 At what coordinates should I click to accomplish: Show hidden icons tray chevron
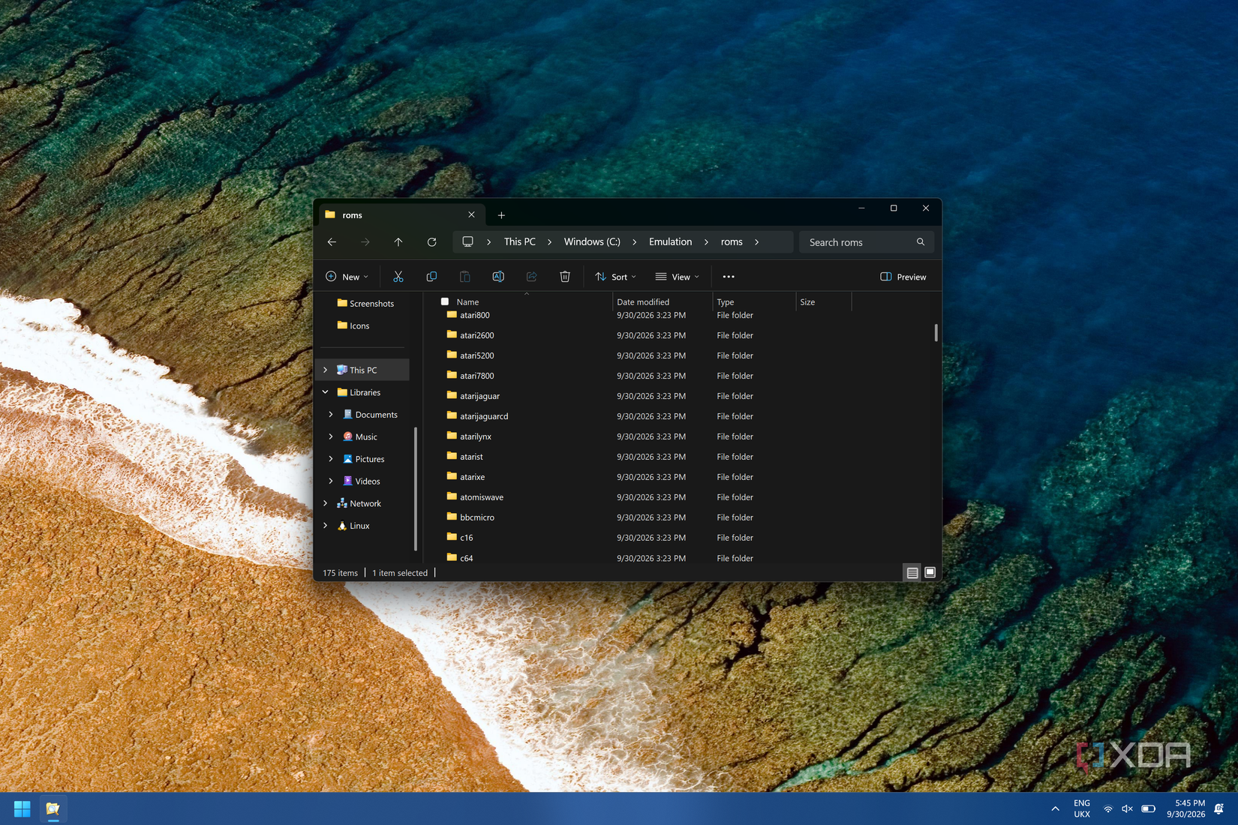tap(1055, 808)
